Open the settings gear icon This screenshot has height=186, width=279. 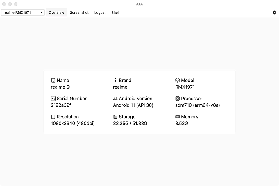click(275, 12)
